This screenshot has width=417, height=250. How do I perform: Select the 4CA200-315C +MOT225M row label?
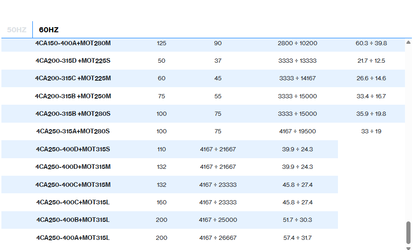[73, 78]
